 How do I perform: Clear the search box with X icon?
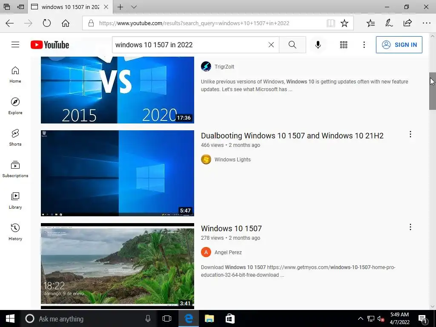click(271, 44)
